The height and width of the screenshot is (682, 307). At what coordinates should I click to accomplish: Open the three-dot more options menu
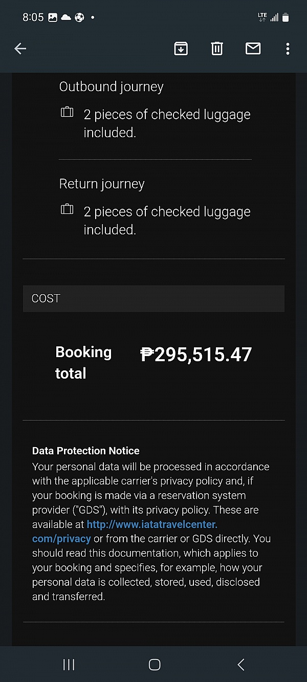click(288, 49)
